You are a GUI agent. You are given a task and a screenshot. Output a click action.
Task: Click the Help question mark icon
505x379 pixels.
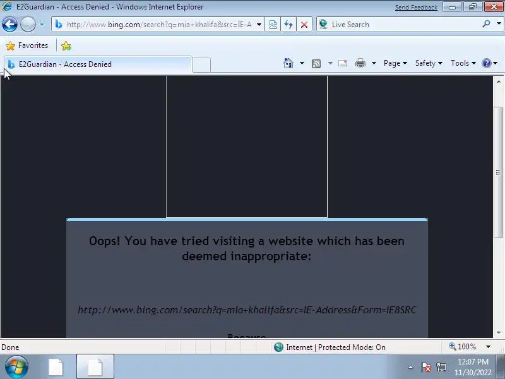(x=487, y=63)
